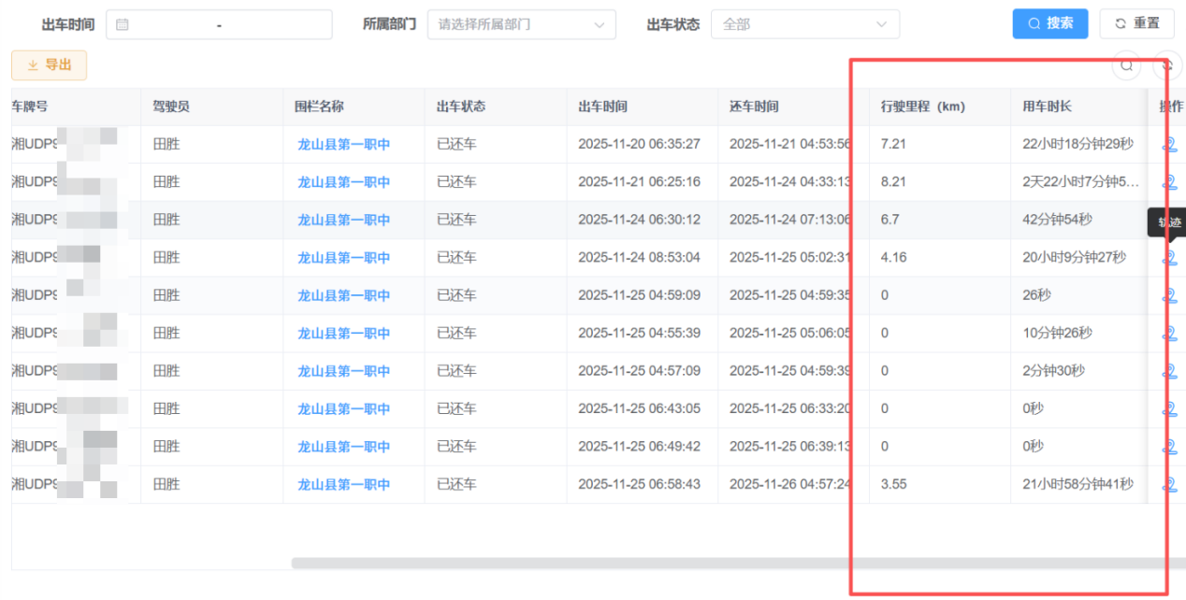Click the round refresh icon above the table
The width and height of the screenshot is (1186, 600).
1166,65
